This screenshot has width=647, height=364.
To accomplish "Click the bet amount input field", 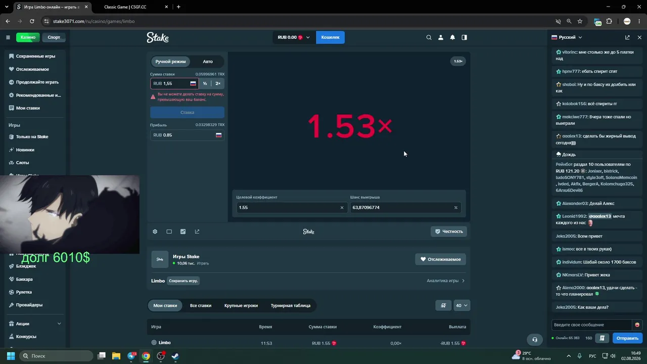I will pos(174,83).
